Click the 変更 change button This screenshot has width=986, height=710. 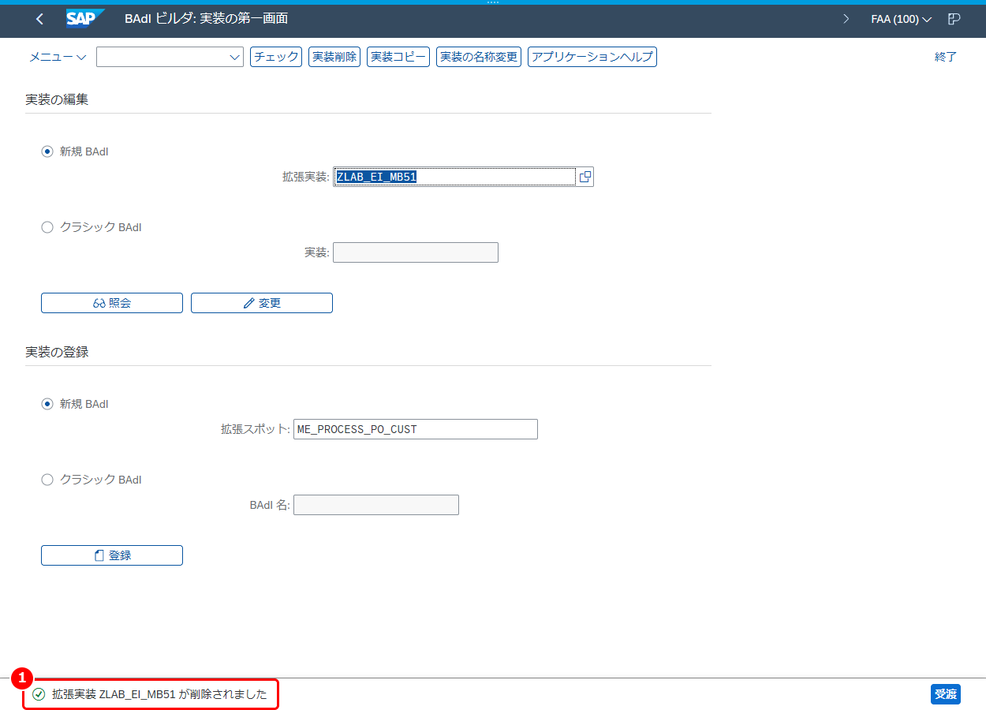[262, 303]
